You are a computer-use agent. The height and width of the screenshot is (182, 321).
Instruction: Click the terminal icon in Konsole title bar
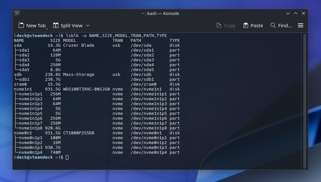(17, 13)
